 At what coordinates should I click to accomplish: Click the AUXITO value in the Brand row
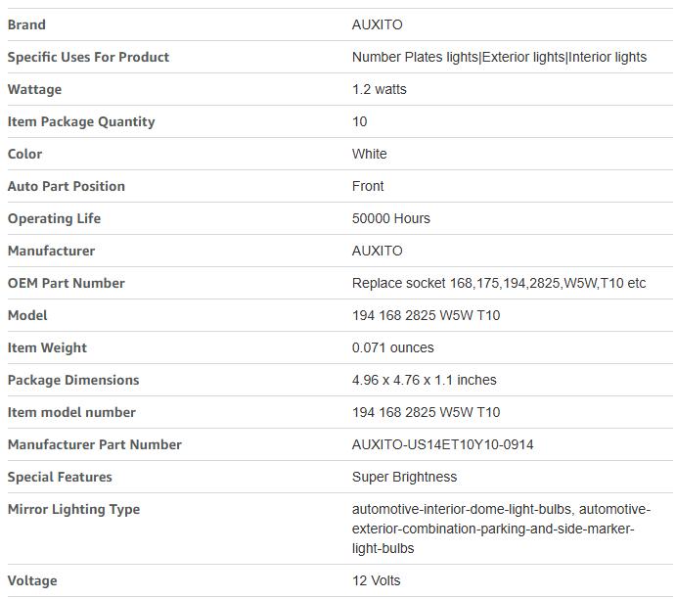[377, 24]
